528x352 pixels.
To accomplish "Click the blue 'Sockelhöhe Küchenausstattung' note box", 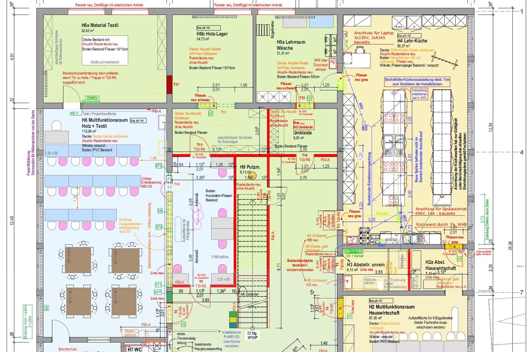I will coord(417,82).
